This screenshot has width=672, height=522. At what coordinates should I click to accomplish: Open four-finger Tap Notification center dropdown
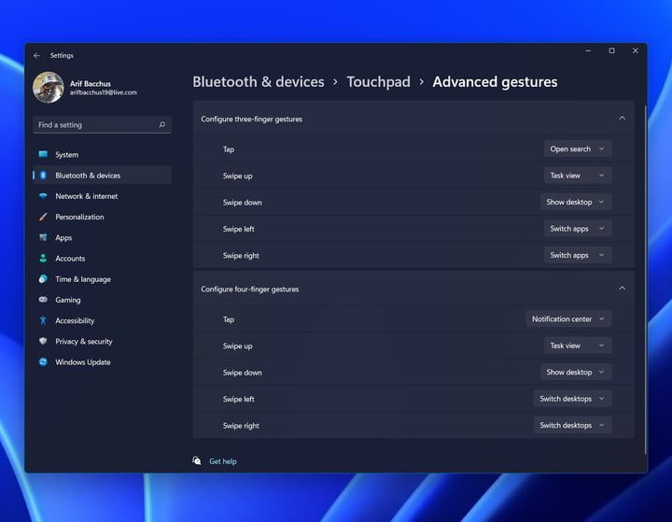click(568, 319)
